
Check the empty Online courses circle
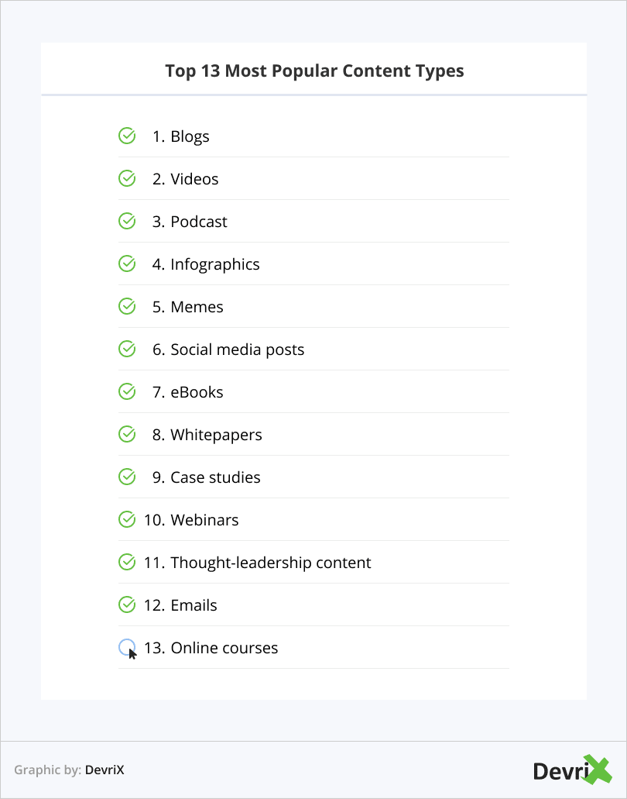point(126,647)
